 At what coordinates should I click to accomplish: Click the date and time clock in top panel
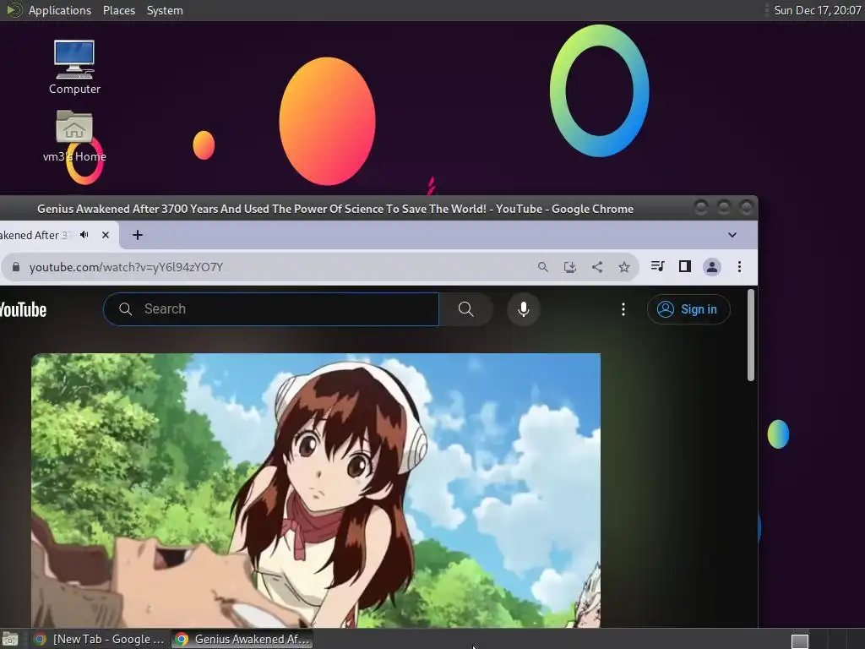click(x=817, y=10)
